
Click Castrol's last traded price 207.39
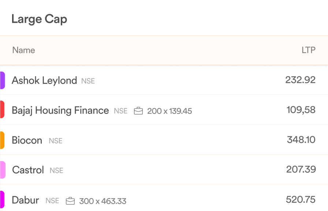(301, 169)
